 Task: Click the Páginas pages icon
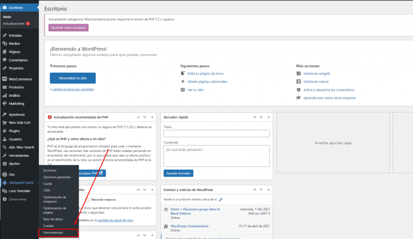(5, 52)
